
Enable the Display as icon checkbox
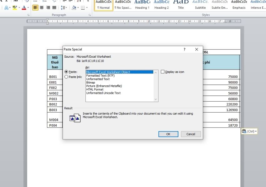162,72
